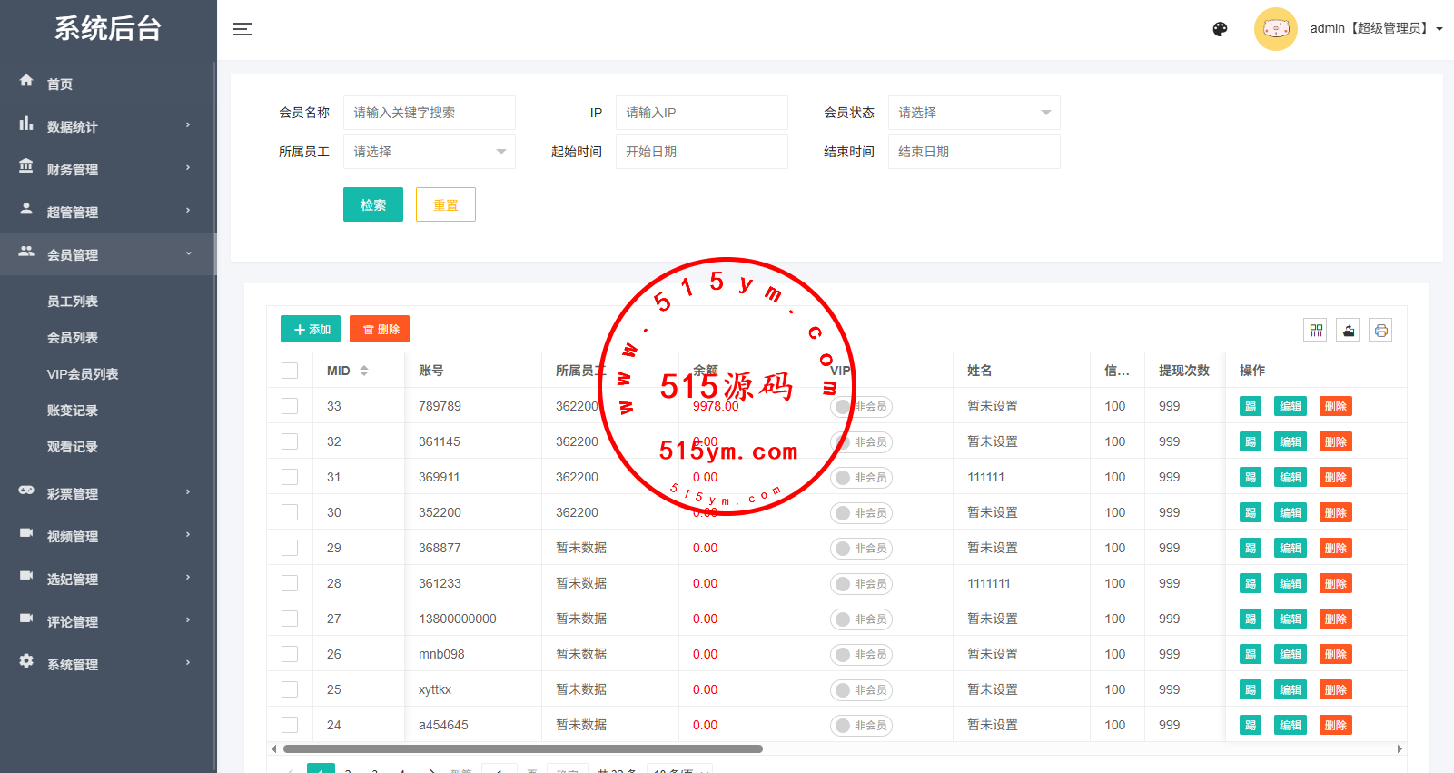Check the checkbox for MID 33 row
This screenshot has height=773, width=1454.
point(290,406)
